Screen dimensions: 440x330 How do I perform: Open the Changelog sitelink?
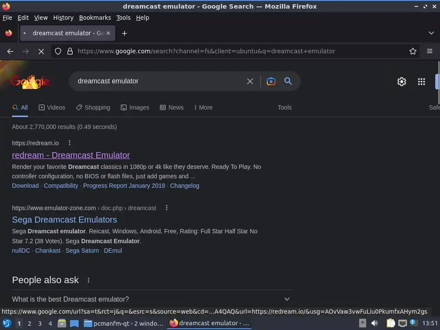pos(185,186)
